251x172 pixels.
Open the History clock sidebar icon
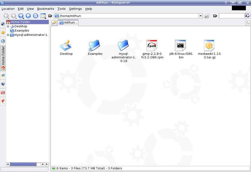coord(3,41)
